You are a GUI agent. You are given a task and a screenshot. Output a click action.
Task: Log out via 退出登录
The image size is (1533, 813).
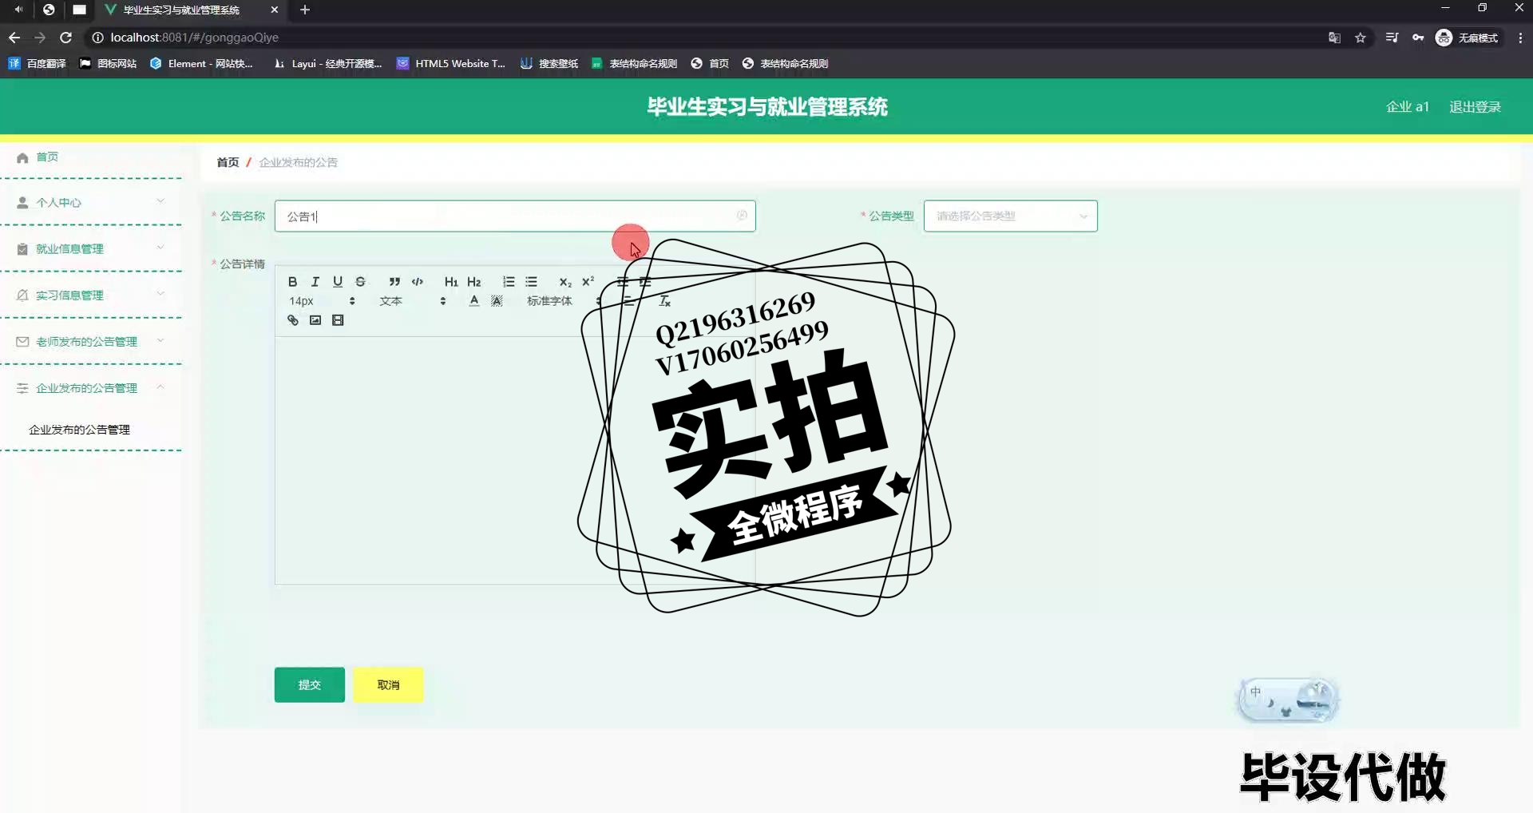[1475, 106]
